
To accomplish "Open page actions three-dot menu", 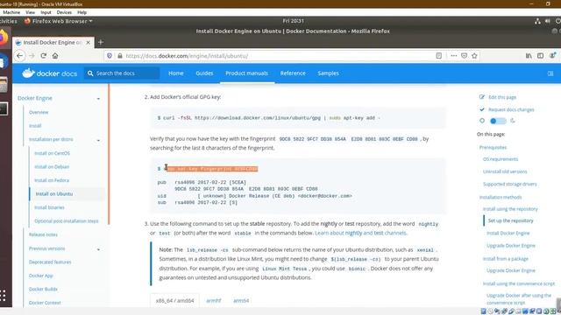I will [x=454, y=56].
